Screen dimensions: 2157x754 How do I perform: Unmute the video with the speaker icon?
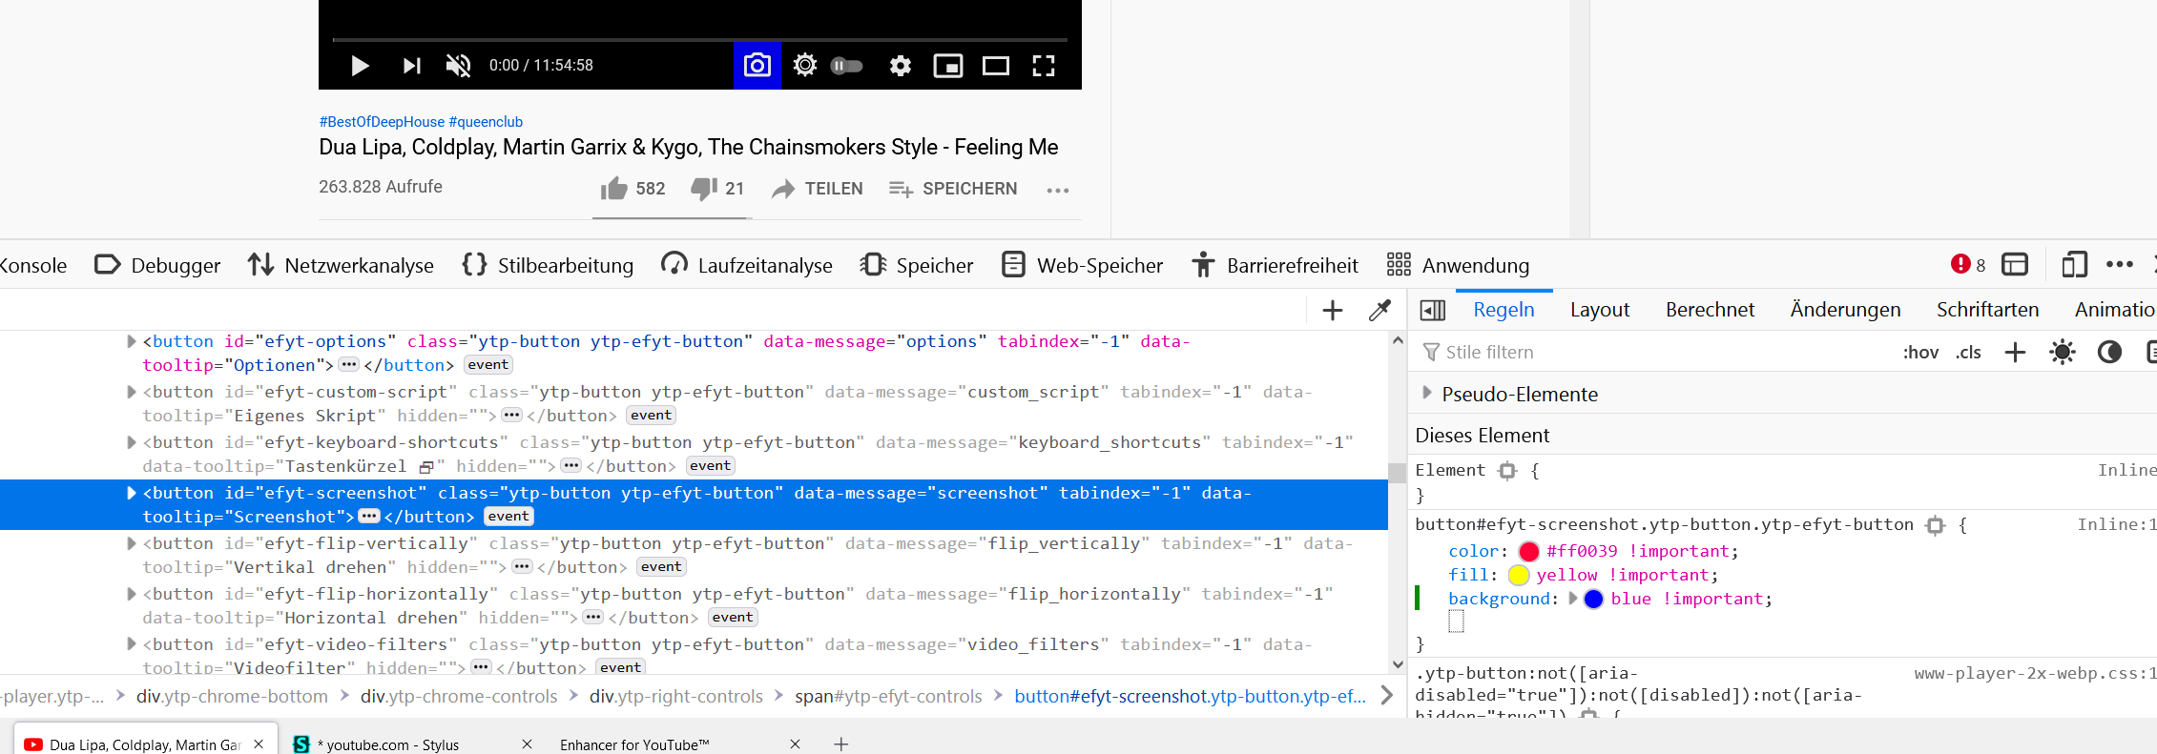(x=458, y=65)
